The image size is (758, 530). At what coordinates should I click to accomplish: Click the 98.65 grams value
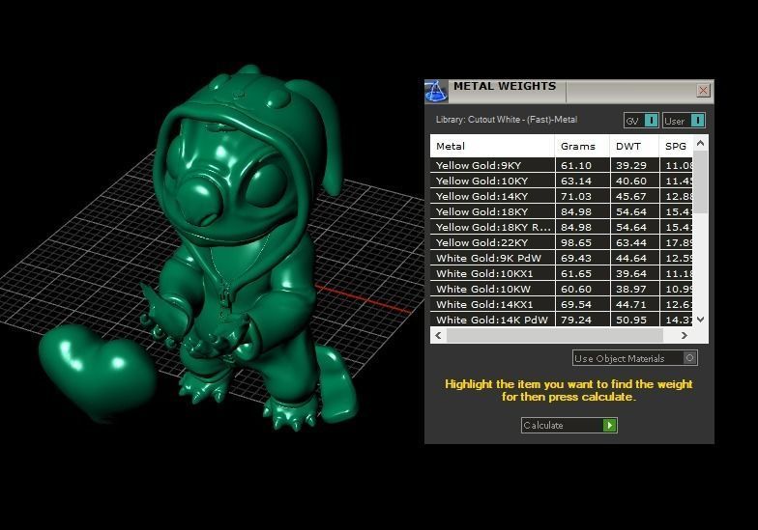click(x=576, y=243)
